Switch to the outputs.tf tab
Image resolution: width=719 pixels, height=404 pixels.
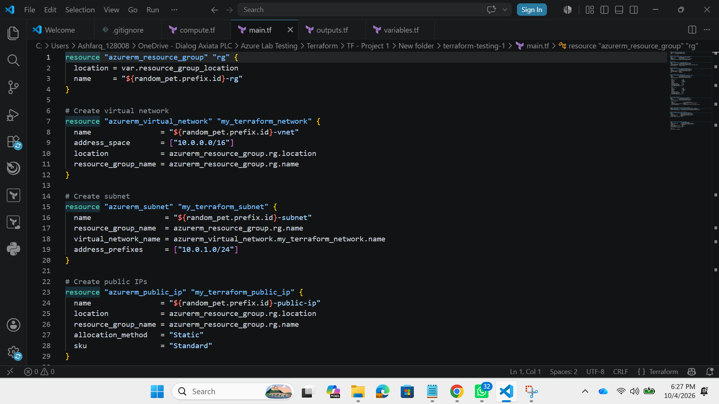point(332,30)
